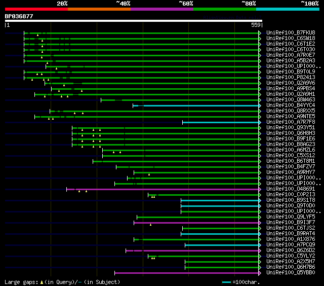This screenshot has height=286, width=324.
Task: Select the UniRef100_Q2A9H1 label
Action: pyautogui.click(x=291, y=94)
